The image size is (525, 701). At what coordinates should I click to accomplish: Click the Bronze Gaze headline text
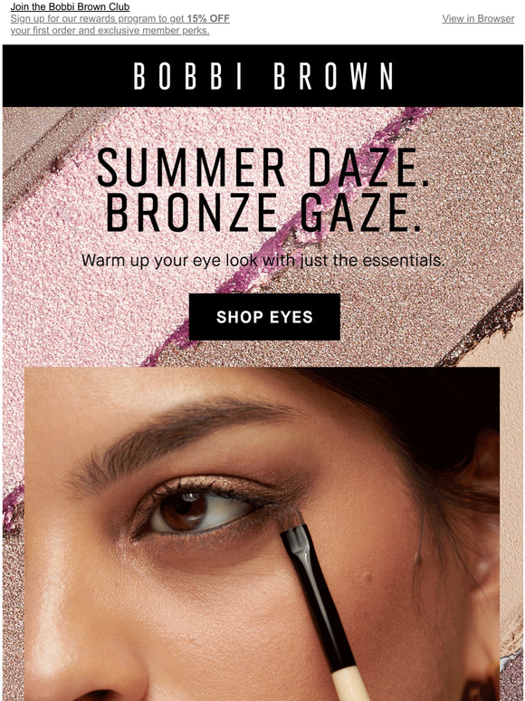coord(263,212)
